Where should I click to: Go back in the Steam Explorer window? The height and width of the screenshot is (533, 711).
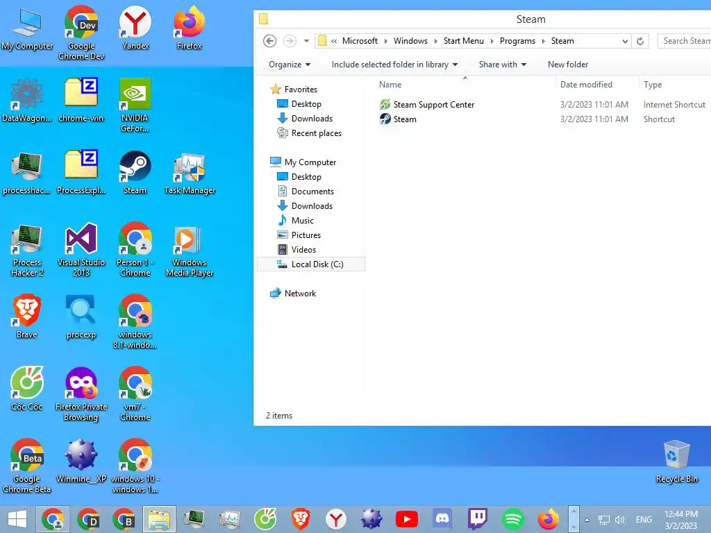[270, 41]
